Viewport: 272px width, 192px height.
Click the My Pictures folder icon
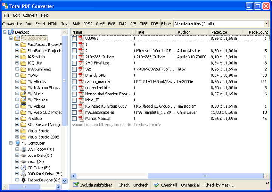tap(23, 100)
